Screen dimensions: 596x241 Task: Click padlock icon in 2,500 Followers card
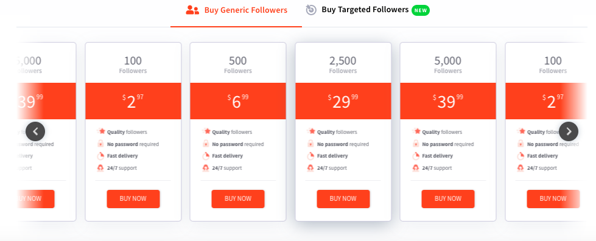310,144
